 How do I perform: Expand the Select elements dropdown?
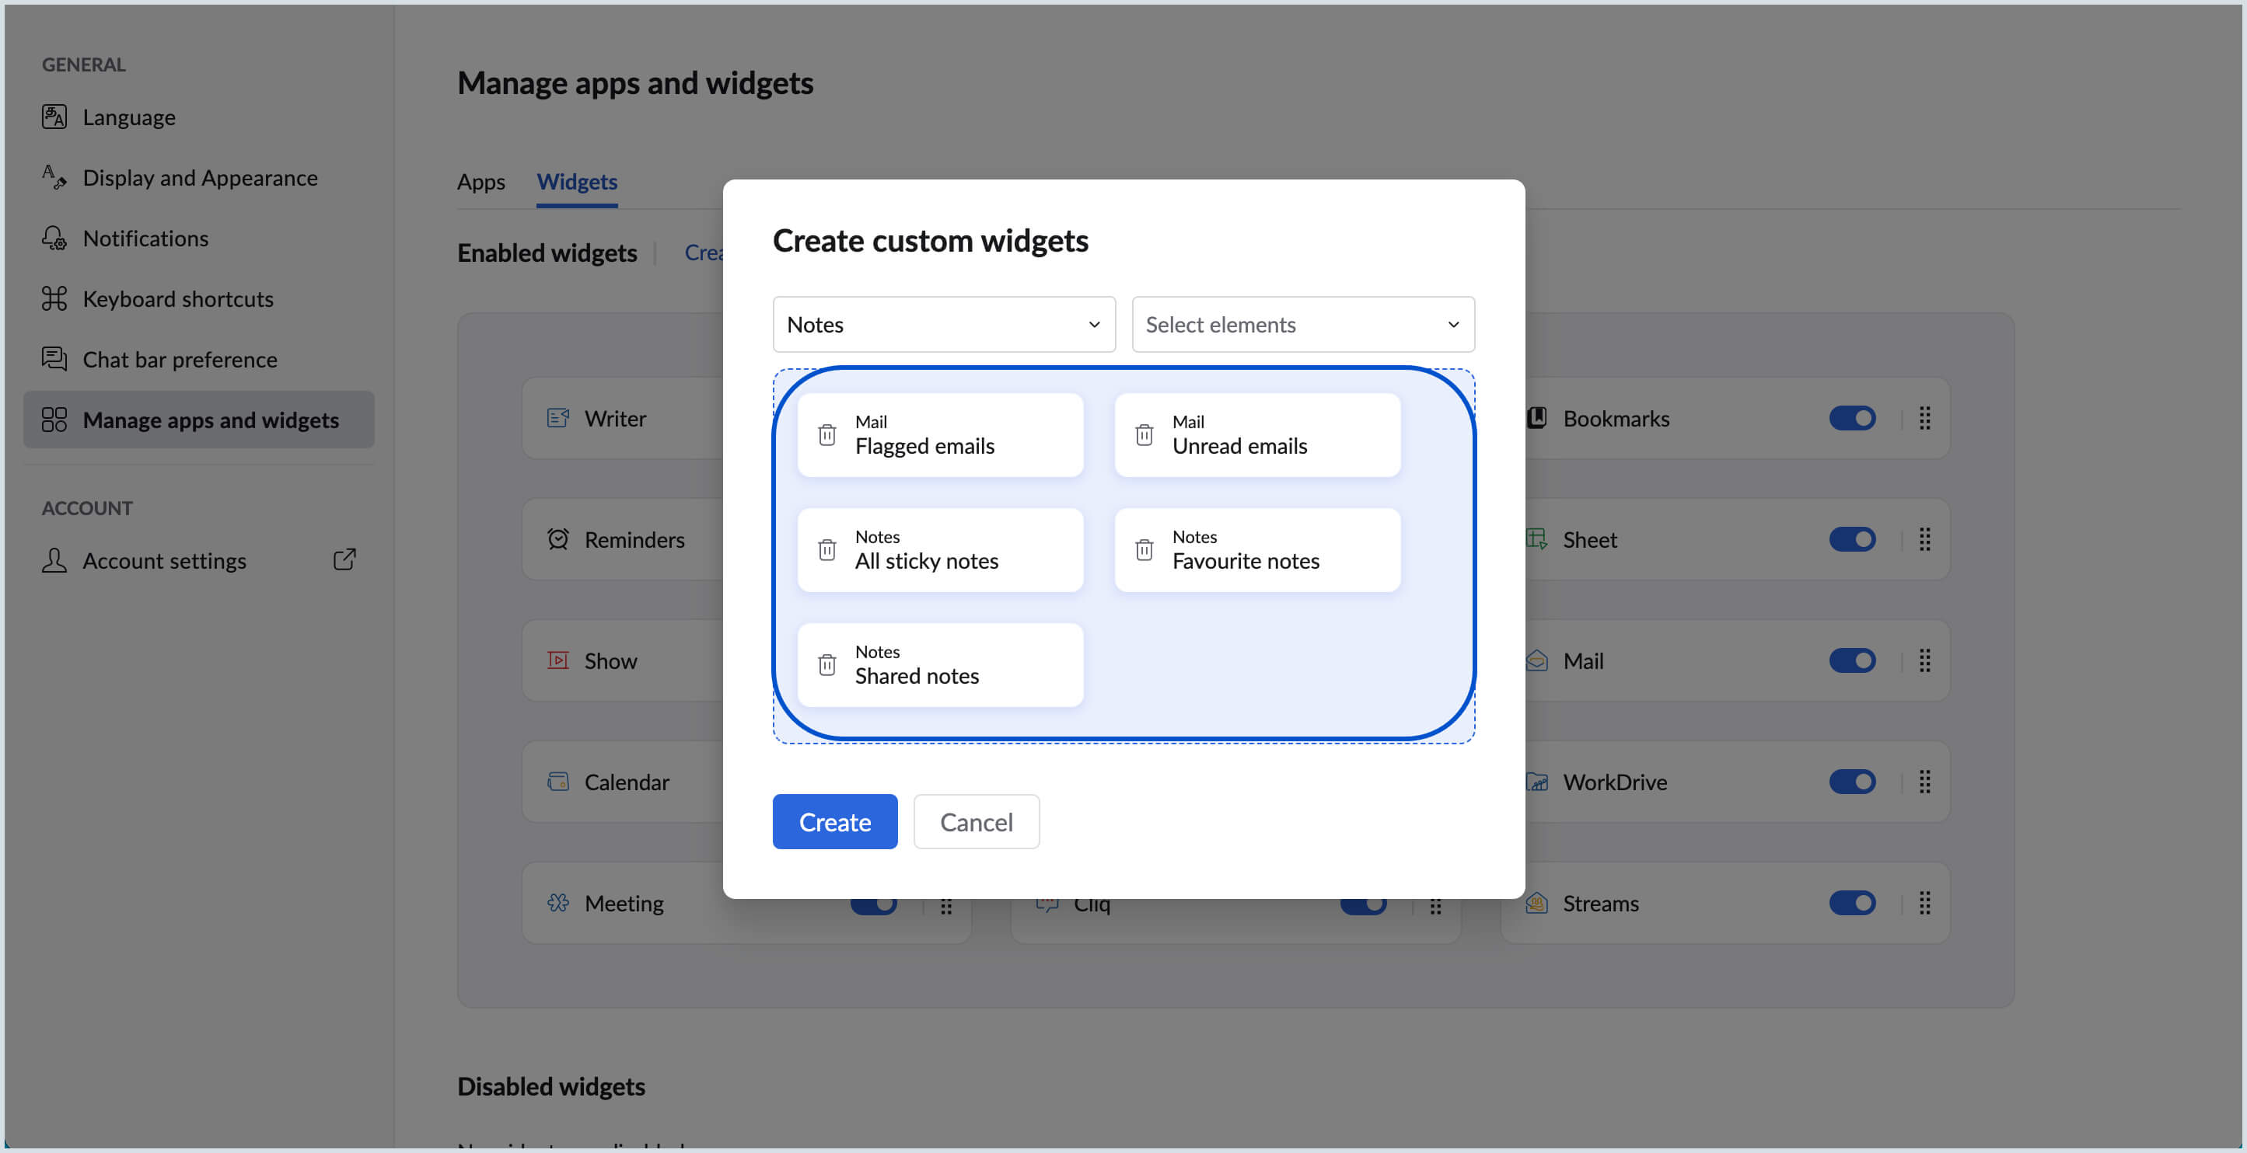coord(1302,324)
